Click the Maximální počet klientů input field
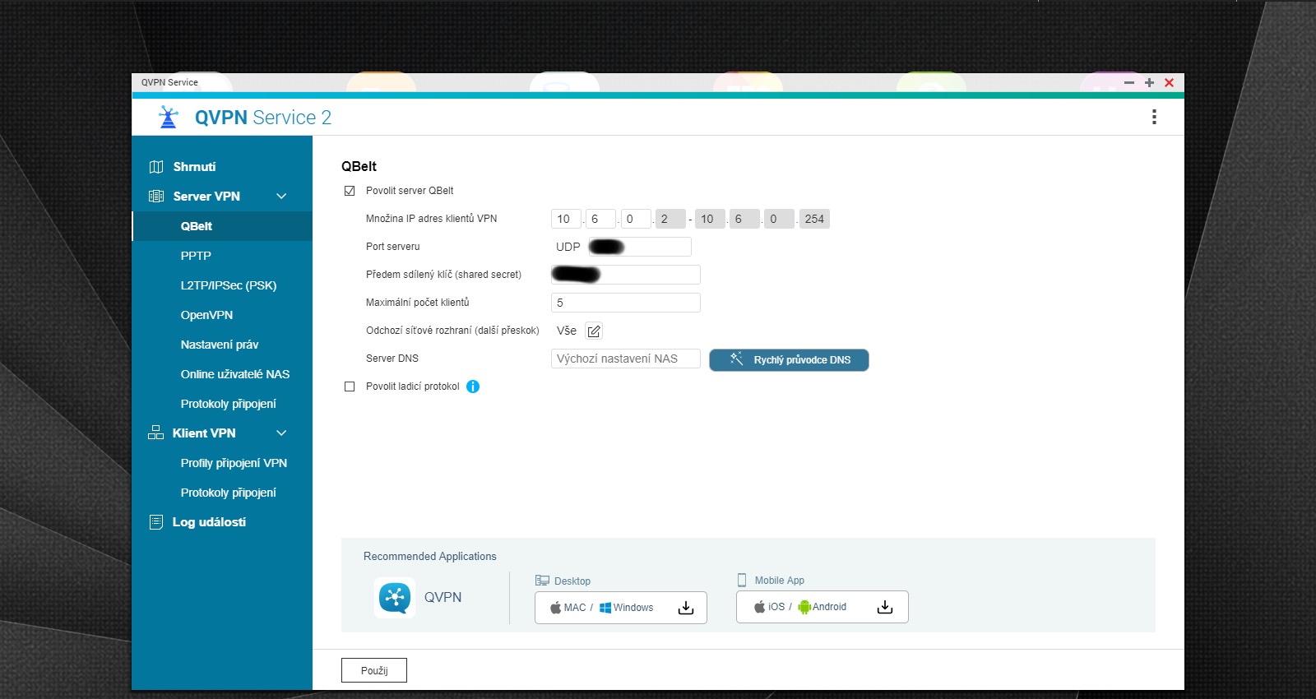This screenshot has width=1316, height=699. point(625,303)
